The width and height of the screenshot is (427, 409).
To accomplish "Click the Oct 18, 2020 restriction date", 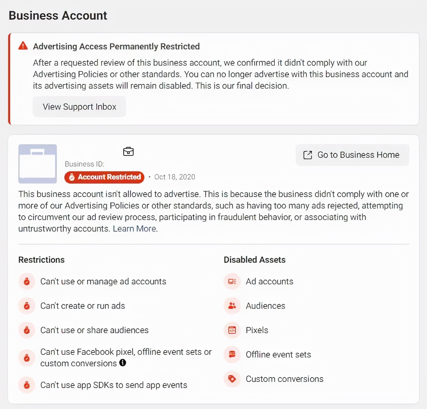I will (175, 177).
